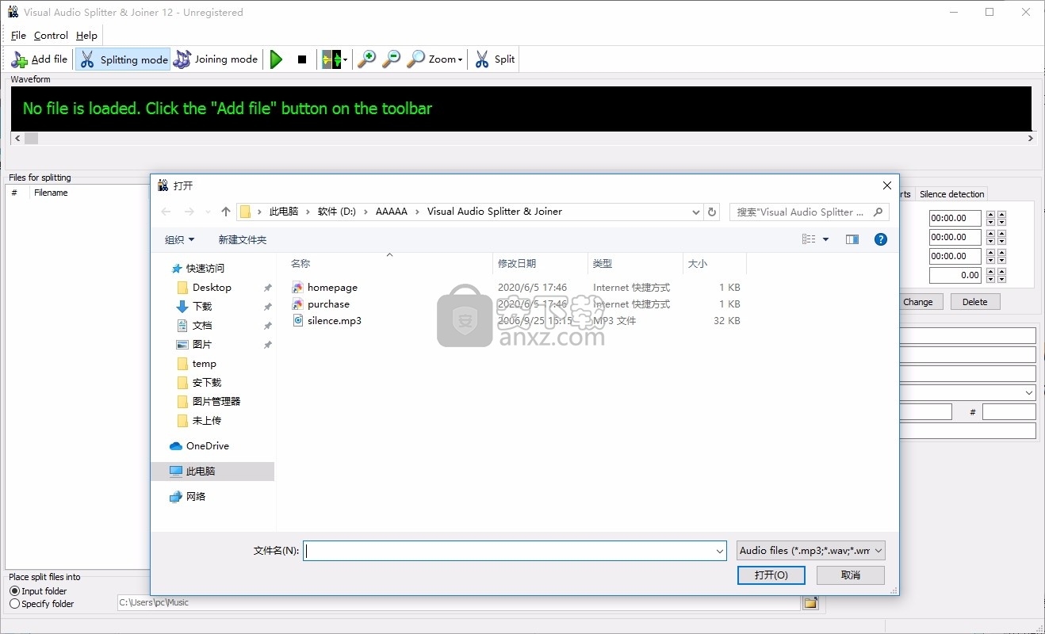Zoom in with the plus magnifier icon

tap(366, 59)
